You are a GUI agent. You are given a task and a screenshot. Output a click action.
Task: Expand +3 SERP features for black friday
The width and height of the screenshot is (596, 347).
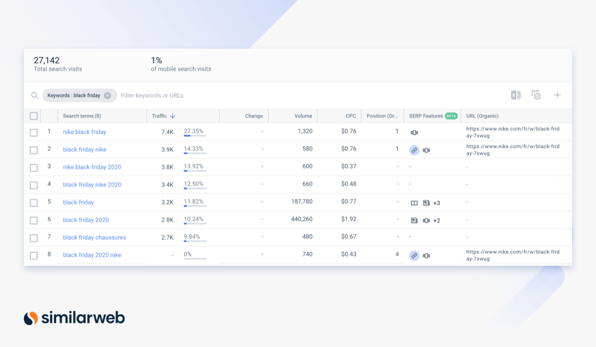437,203
